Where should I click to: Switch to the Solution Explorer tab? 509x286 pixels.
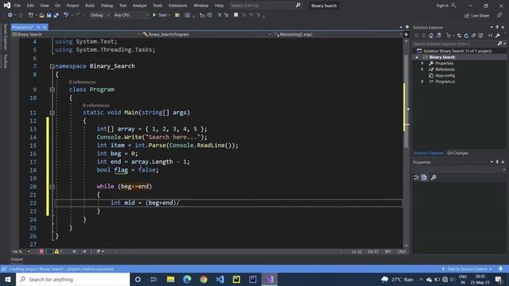428,153
